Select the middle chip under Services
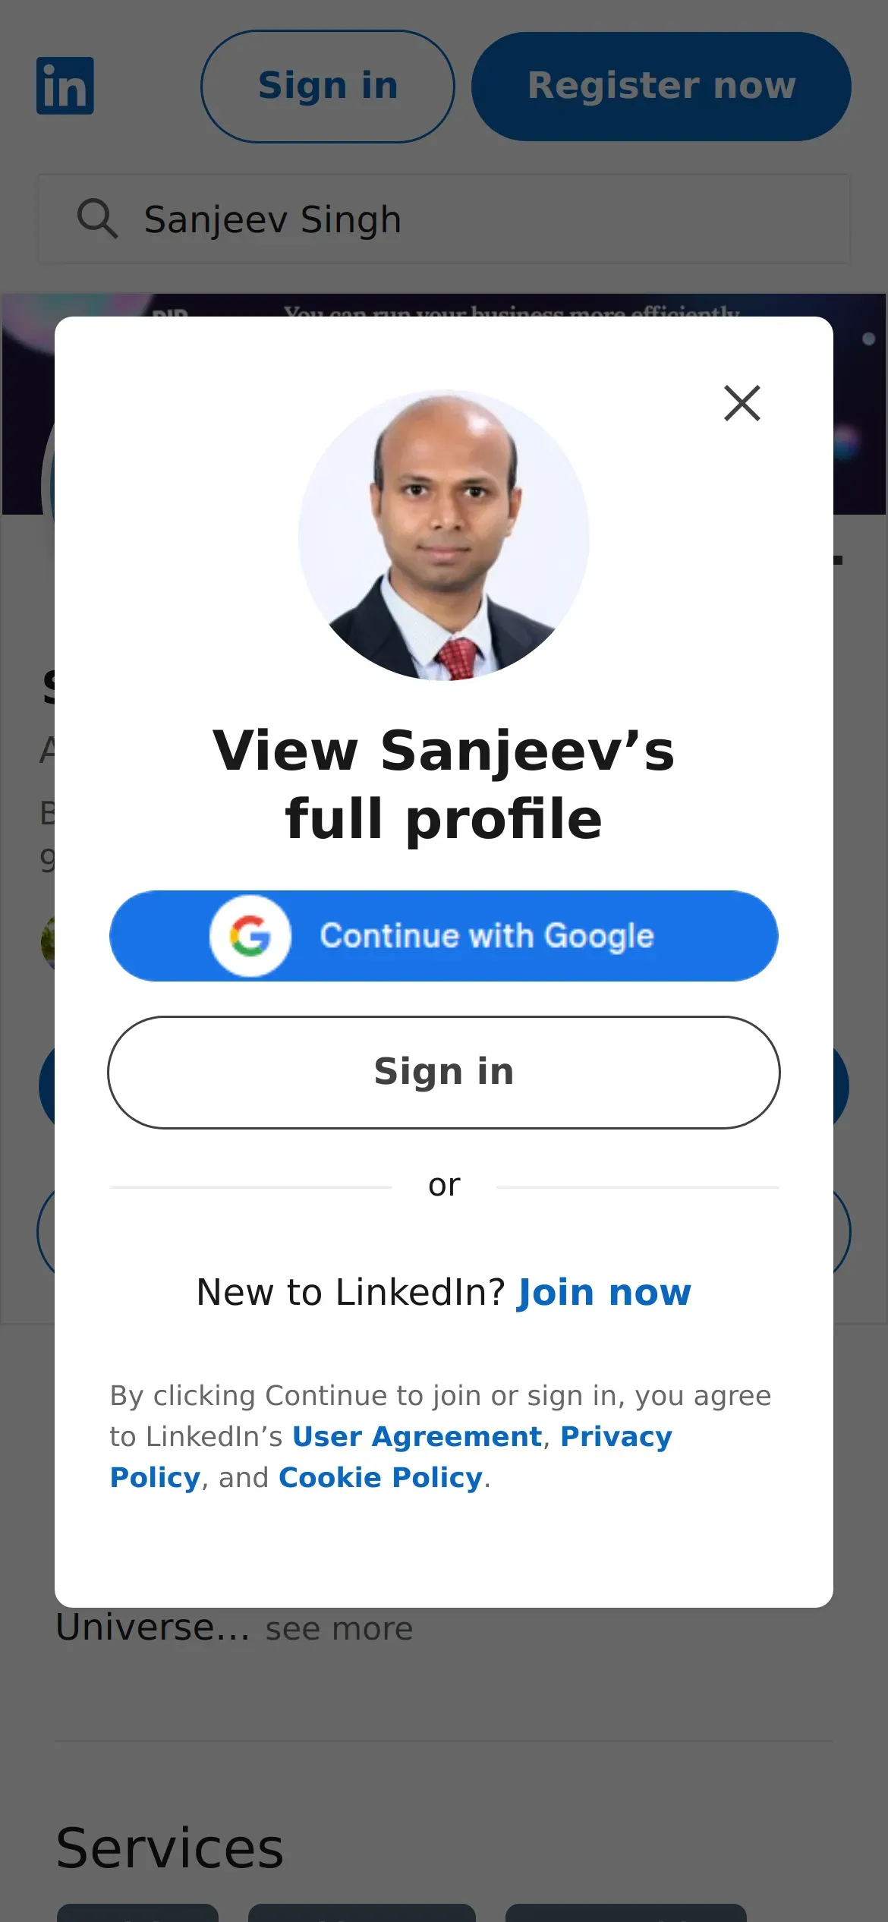 coord(361,1912)
